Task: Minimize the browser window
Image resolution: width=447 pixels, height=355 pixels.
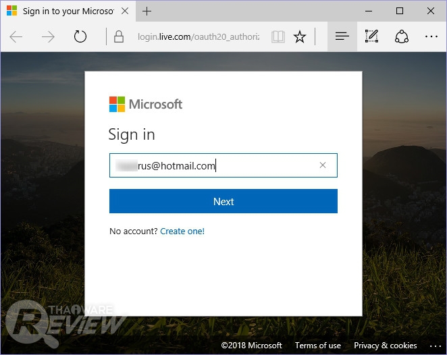Action: point(369,11)
